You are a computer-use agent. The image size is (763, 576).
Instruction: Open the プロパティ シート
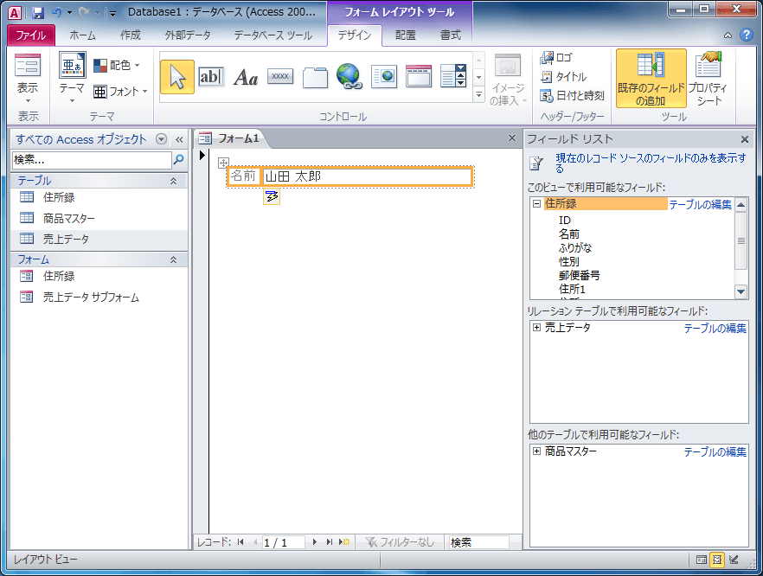click(x=708, y=78)
